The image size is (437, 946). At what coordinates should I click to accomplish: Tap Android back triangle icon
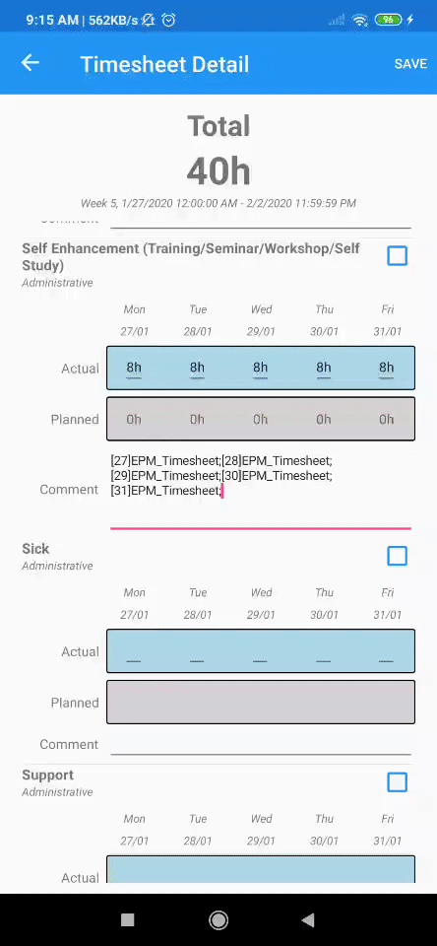pos(308,919)
